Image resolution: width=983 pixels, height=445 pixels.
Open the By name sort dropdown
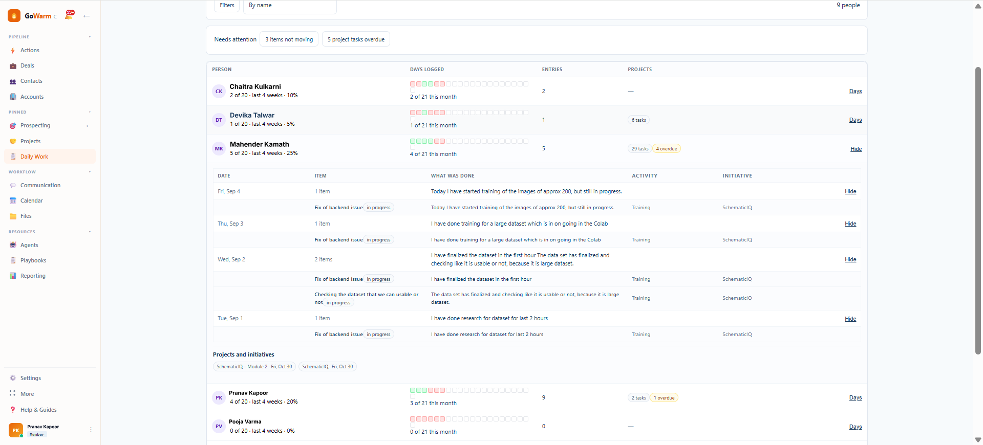point(290,6)
